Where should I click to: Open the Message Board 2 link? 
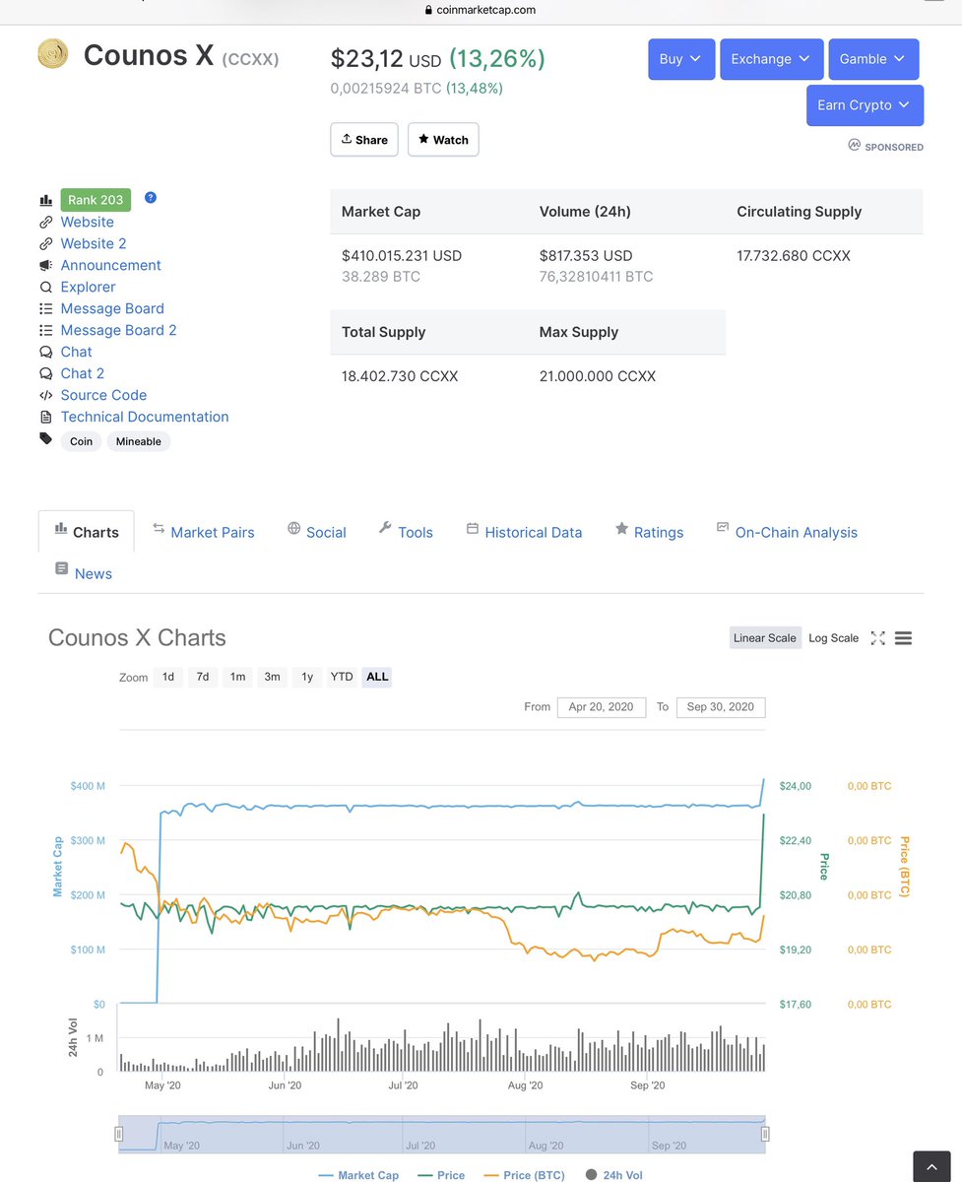(118, 330)
